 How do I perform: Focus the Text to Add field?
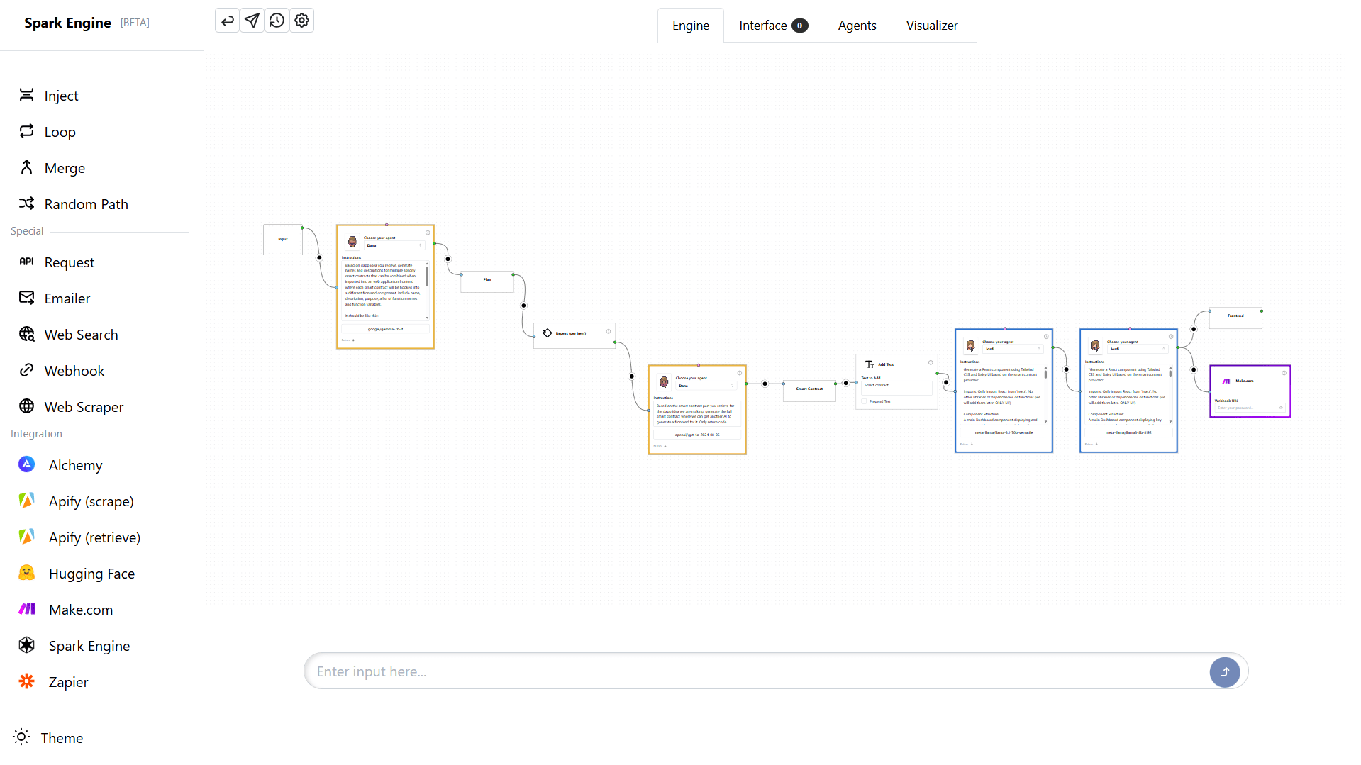coord(896,388)
